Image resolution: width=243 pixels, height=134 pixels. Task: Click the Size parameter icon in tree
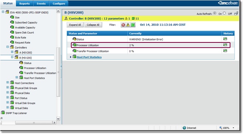point(12,17)
